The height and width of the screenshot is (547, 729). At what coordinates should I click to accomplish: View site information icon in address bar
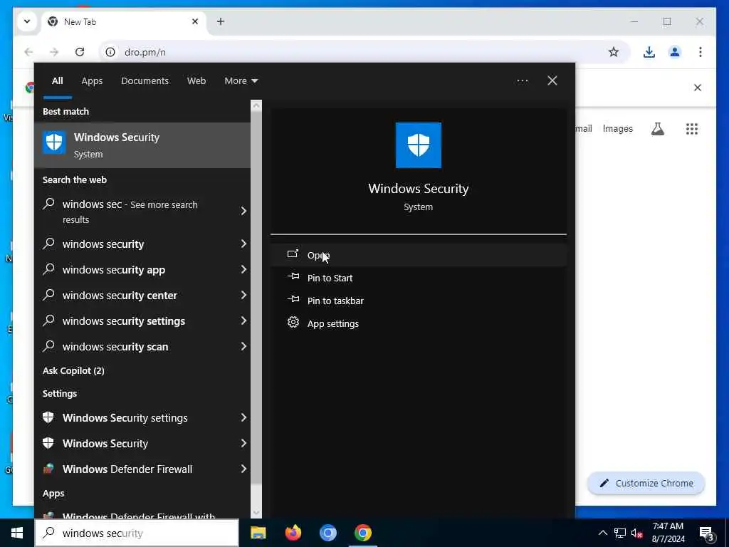click(110, 52)
